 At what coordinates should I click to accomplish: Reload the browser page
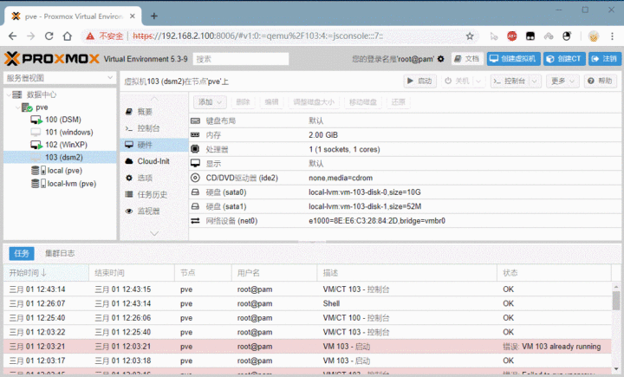pyautogui.click(x=49, y=36)
